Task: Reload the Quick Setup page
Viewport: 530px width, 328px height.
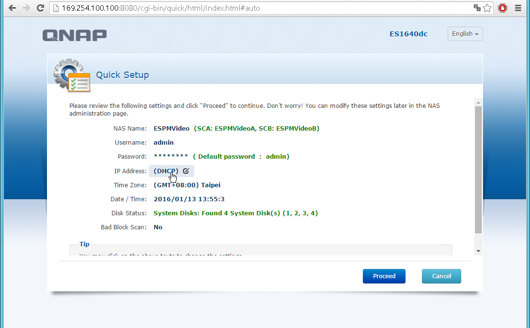Action: tap(41, 8)
